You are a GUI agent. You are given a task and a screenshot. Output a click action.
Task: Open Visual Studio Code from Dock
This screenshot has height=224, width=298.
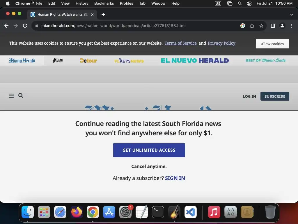(191, 212)
